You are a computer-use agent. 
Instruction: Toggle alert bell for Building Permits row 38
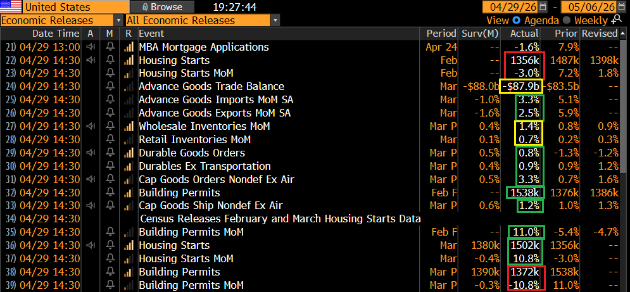click(x=110, y=272)
